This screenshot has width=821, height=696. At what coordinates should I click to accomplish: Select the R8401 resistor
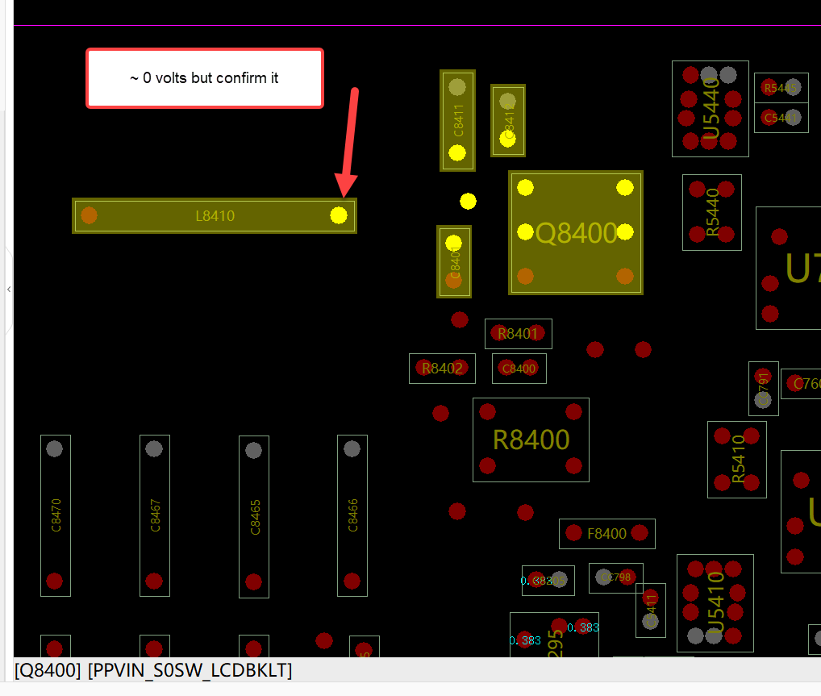519,334
